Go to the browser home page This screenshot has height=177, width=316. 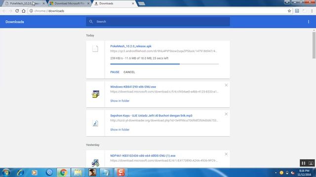click(x=24, y=11)
